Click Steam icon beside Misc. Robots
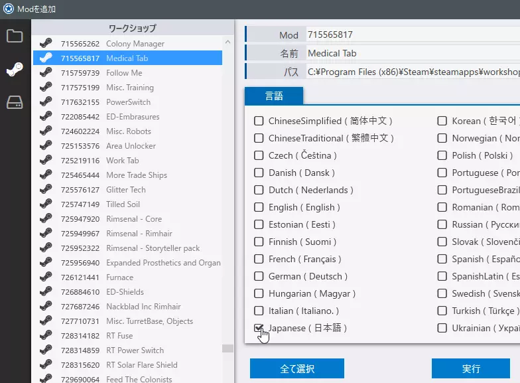520x383 pixels. (x=46, y=131)
